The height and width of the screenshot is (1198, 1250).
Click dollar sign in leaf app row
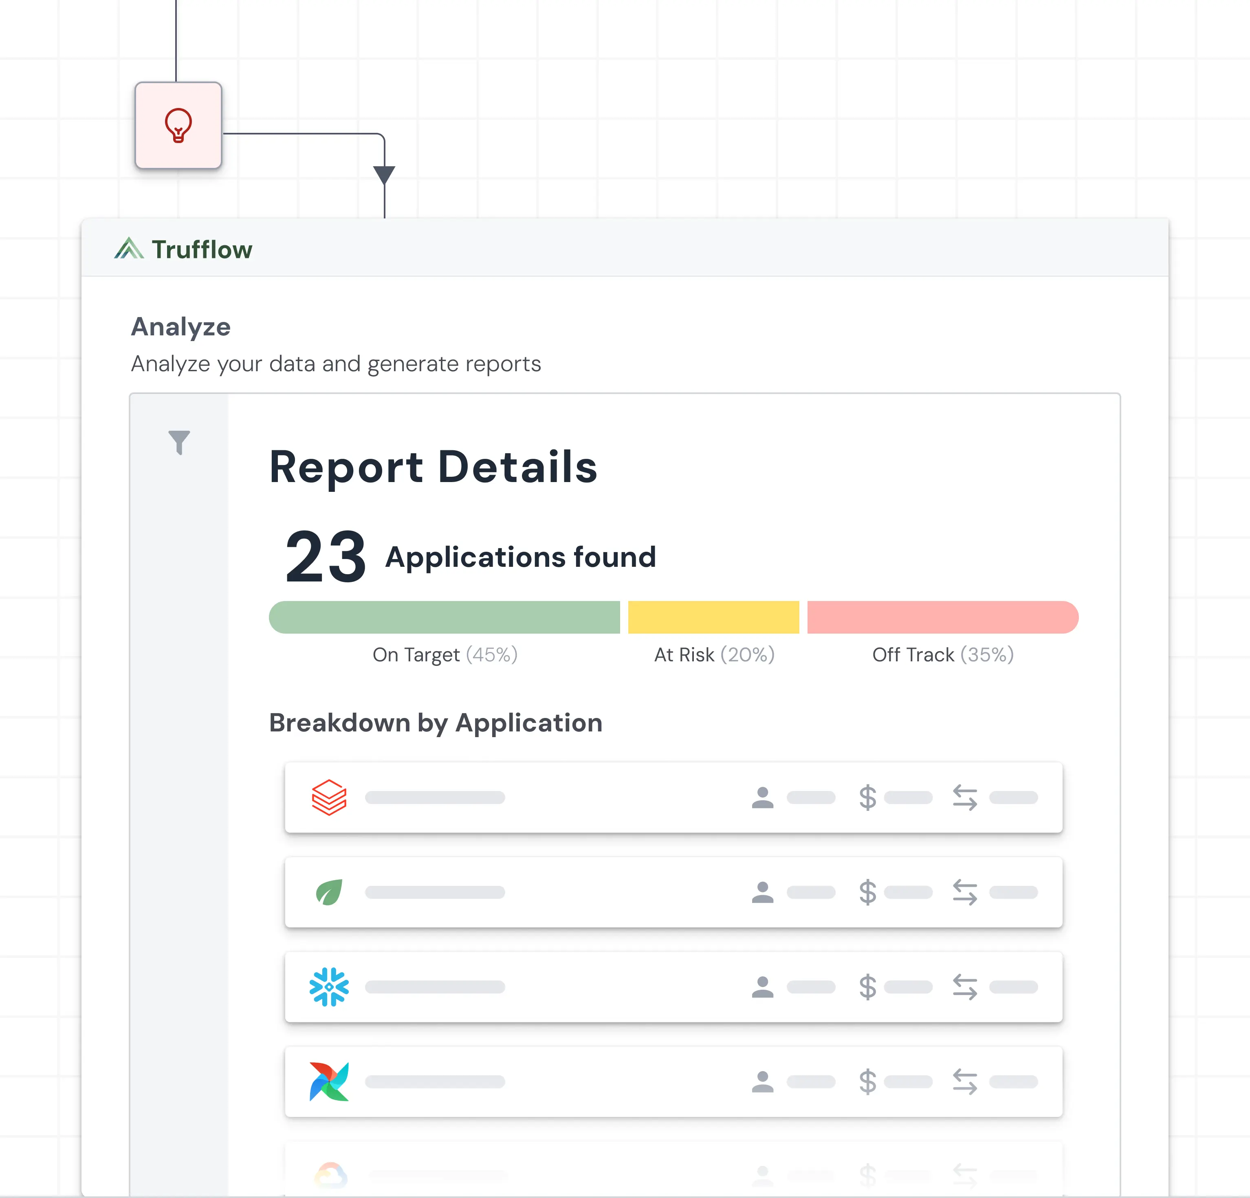coord(867,892)
